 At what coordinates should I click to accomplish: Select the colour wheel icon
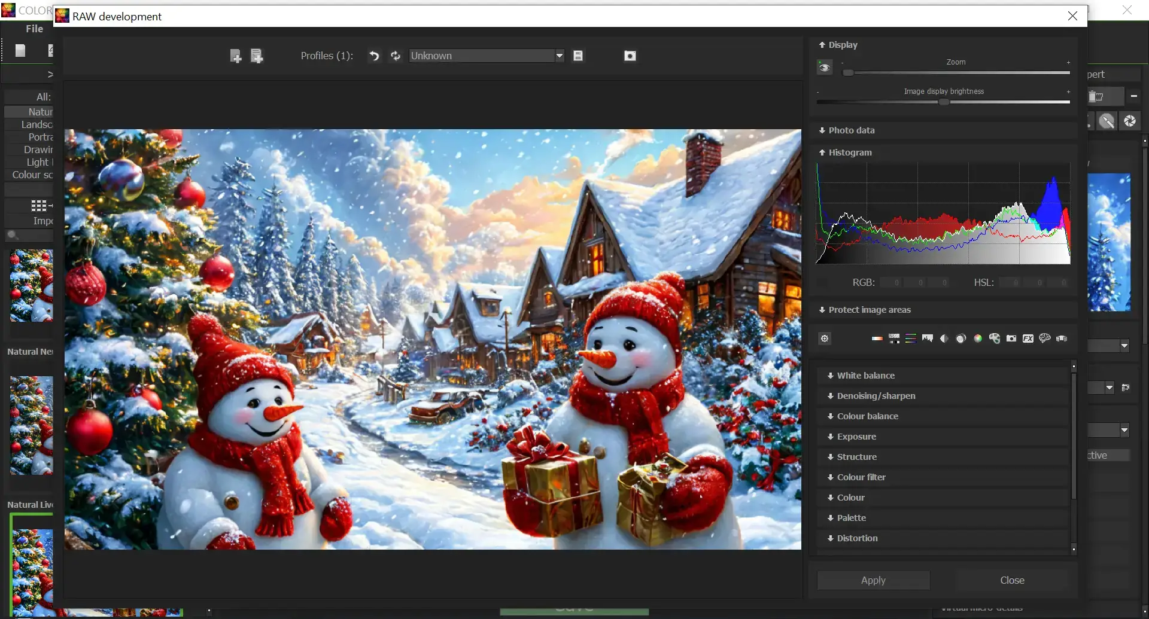[x=978, y=339]
